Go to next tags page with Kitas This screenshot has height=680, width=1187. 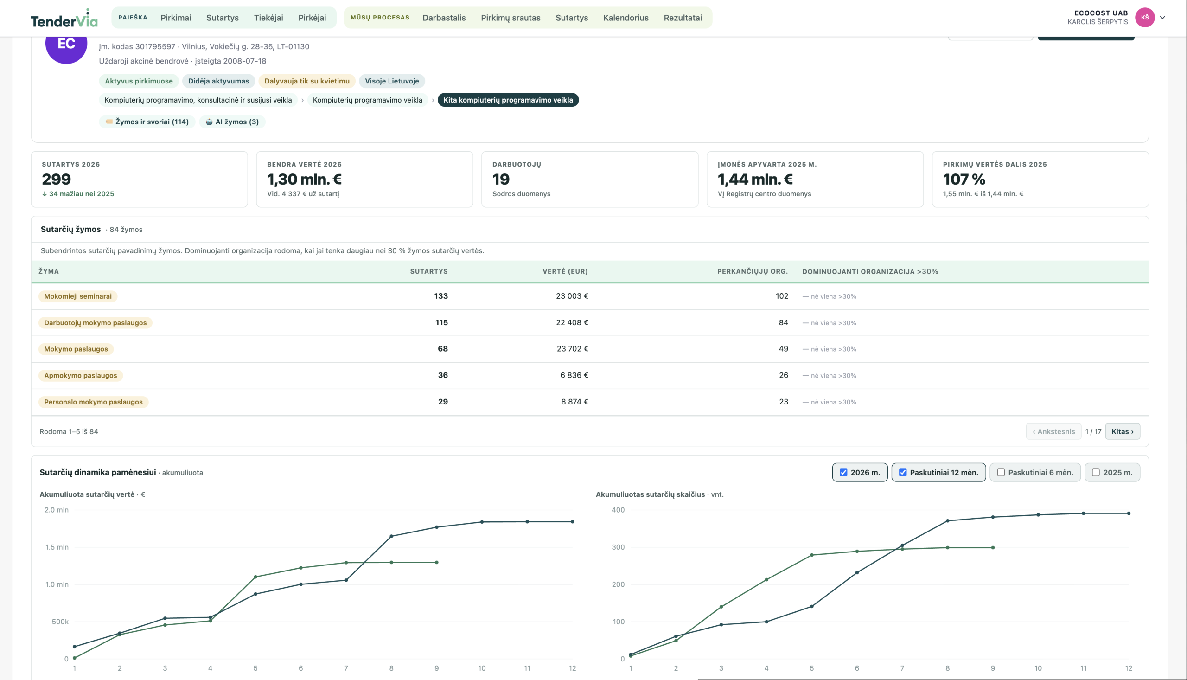coord(1122,431)
